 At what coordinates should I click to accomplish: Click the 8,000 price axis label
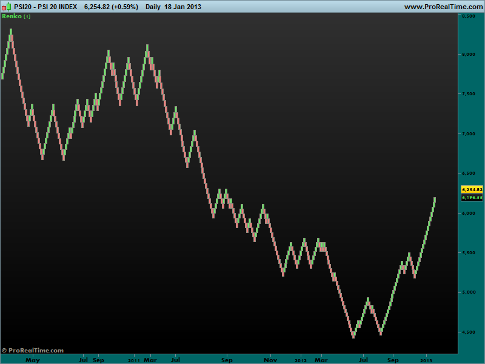tap(469, 55)
